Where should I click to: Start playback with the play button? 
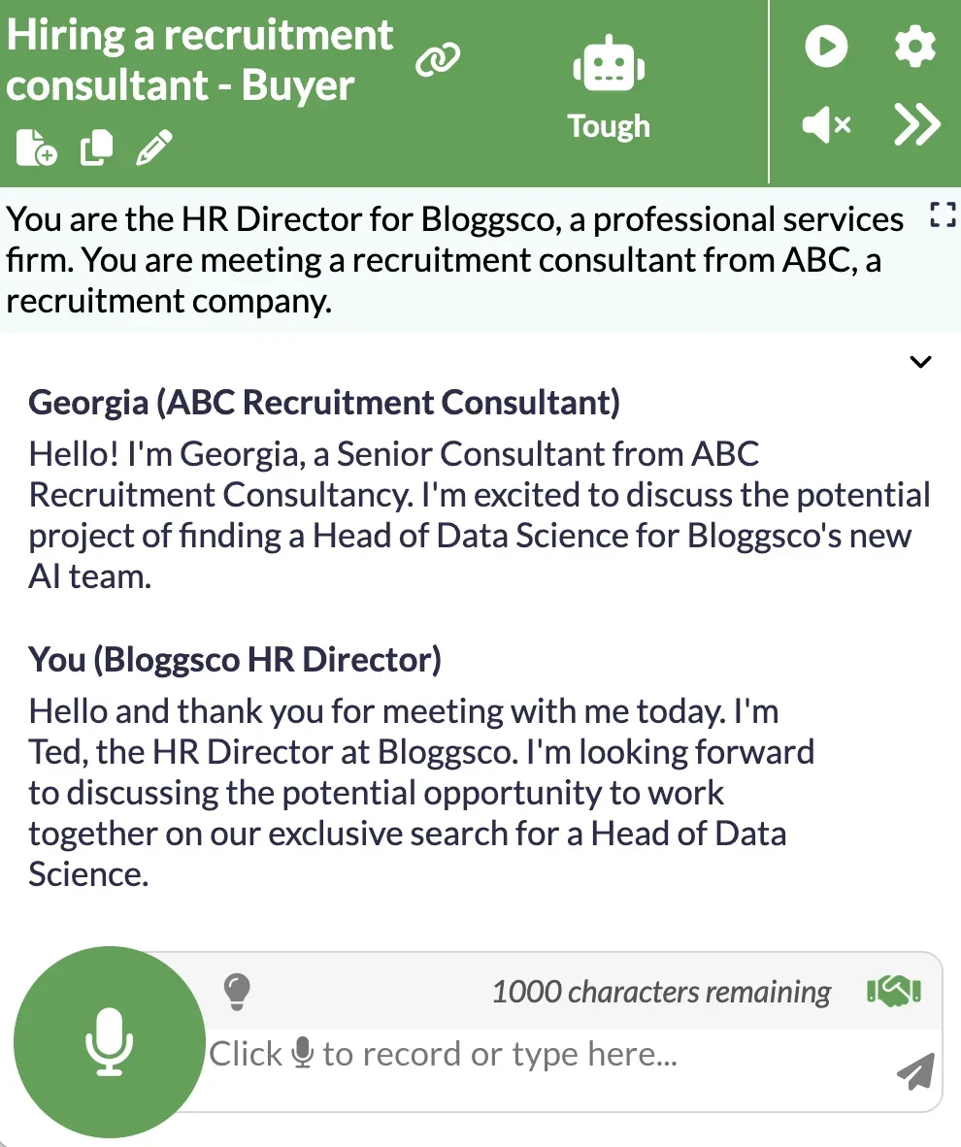[826, 46]
